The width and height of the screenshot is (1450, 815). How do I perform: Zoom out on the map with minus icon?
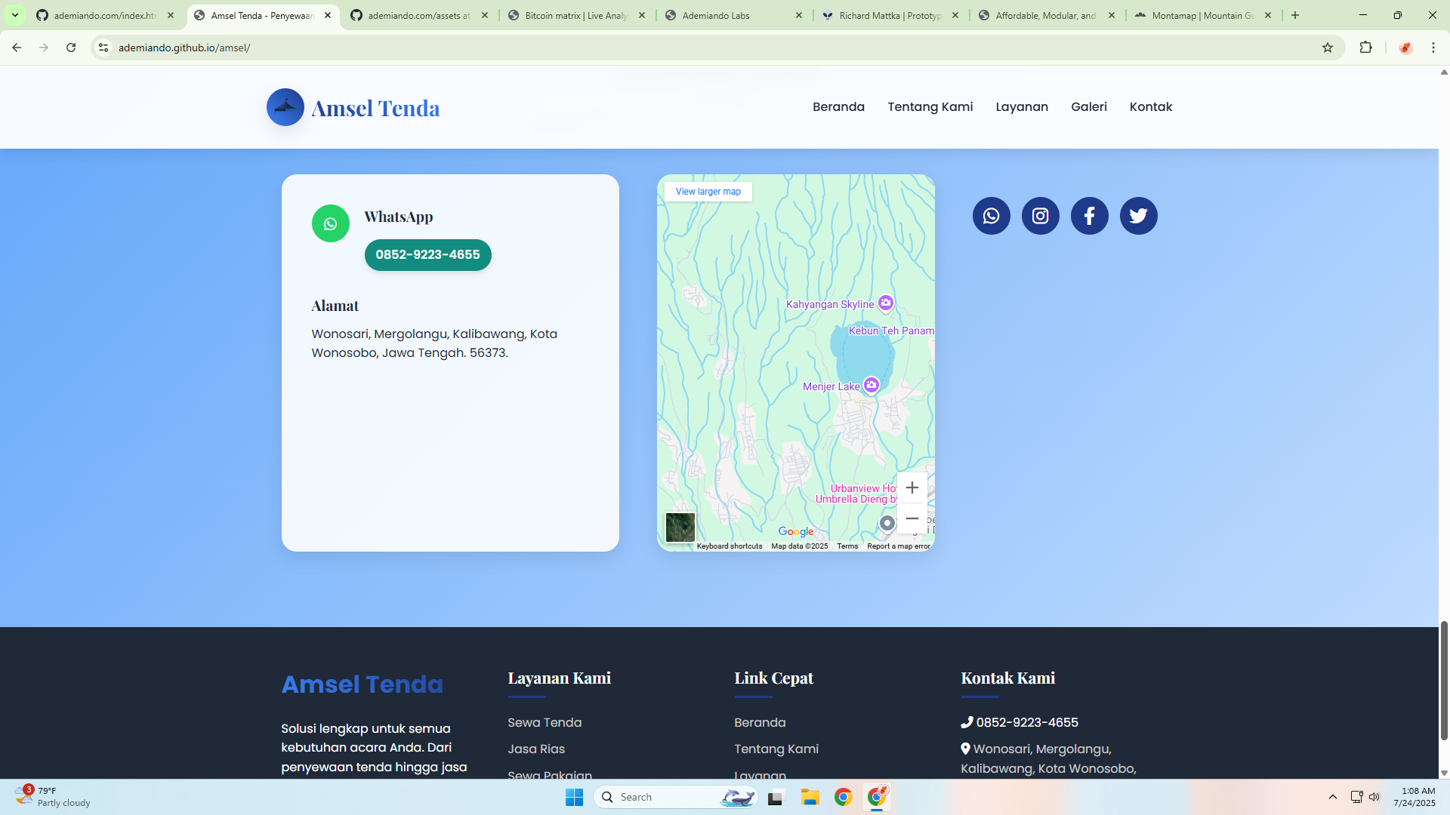pyautogui.click(x=912, y=518)
